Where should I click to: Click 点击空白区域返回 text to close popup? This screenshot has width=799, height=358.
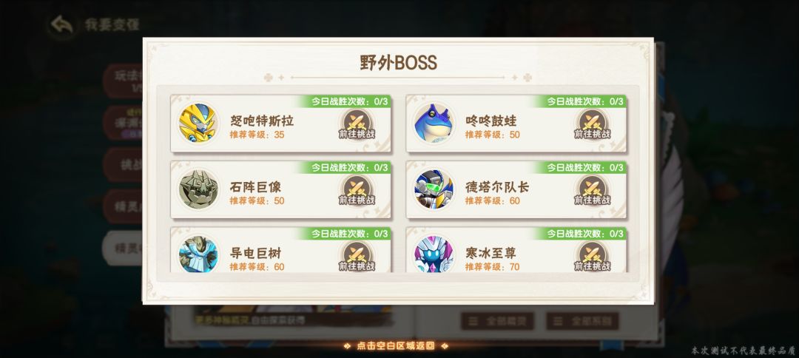[x=395, y=345]
